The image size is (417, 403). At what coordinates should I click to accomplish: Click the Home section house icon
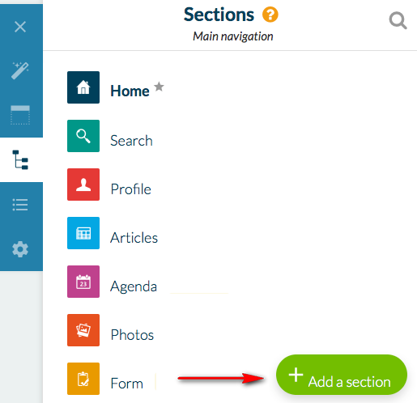tap(83, 87)
